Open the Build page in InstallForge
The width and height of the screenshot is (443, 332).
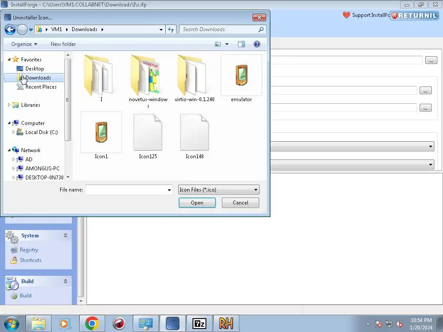pos(26,296)
